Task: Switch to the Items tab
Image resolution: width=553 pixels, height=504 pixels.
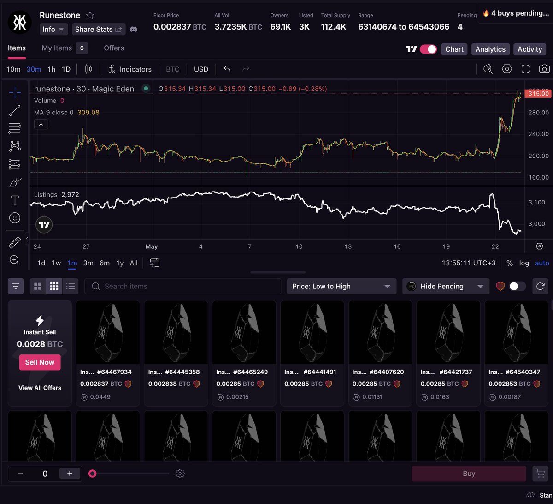Action: [x=17, y=48]
